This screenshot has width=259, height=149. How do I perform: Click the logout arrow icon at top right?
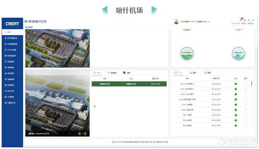pyautogui.click(x=253, y=20)
